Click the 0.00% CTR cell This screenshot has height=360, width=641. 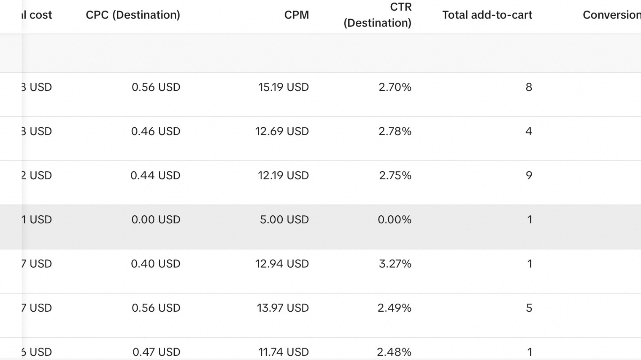tap(394, 220)
